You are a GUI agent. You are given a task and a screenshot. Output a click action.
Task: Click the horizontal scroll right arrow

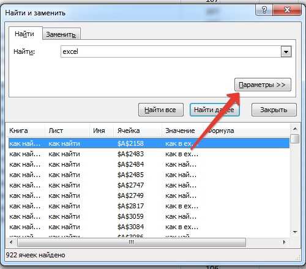(x=284, y=243)
